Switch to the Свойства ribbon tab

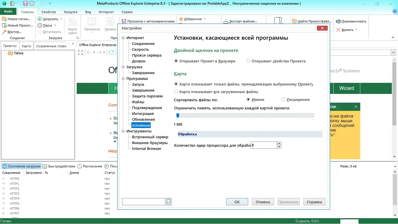49,12
